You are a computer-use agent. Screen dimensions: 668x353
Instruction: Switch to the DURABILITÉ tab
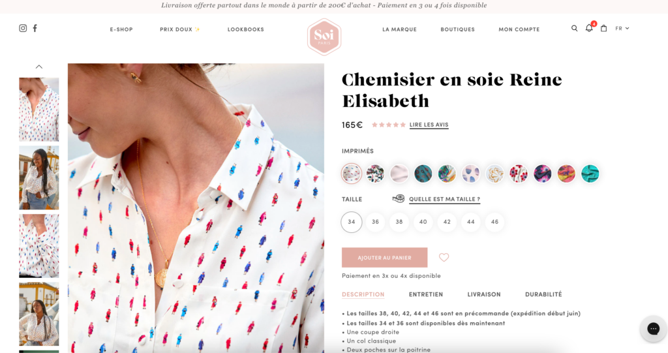tap(543, 294)
